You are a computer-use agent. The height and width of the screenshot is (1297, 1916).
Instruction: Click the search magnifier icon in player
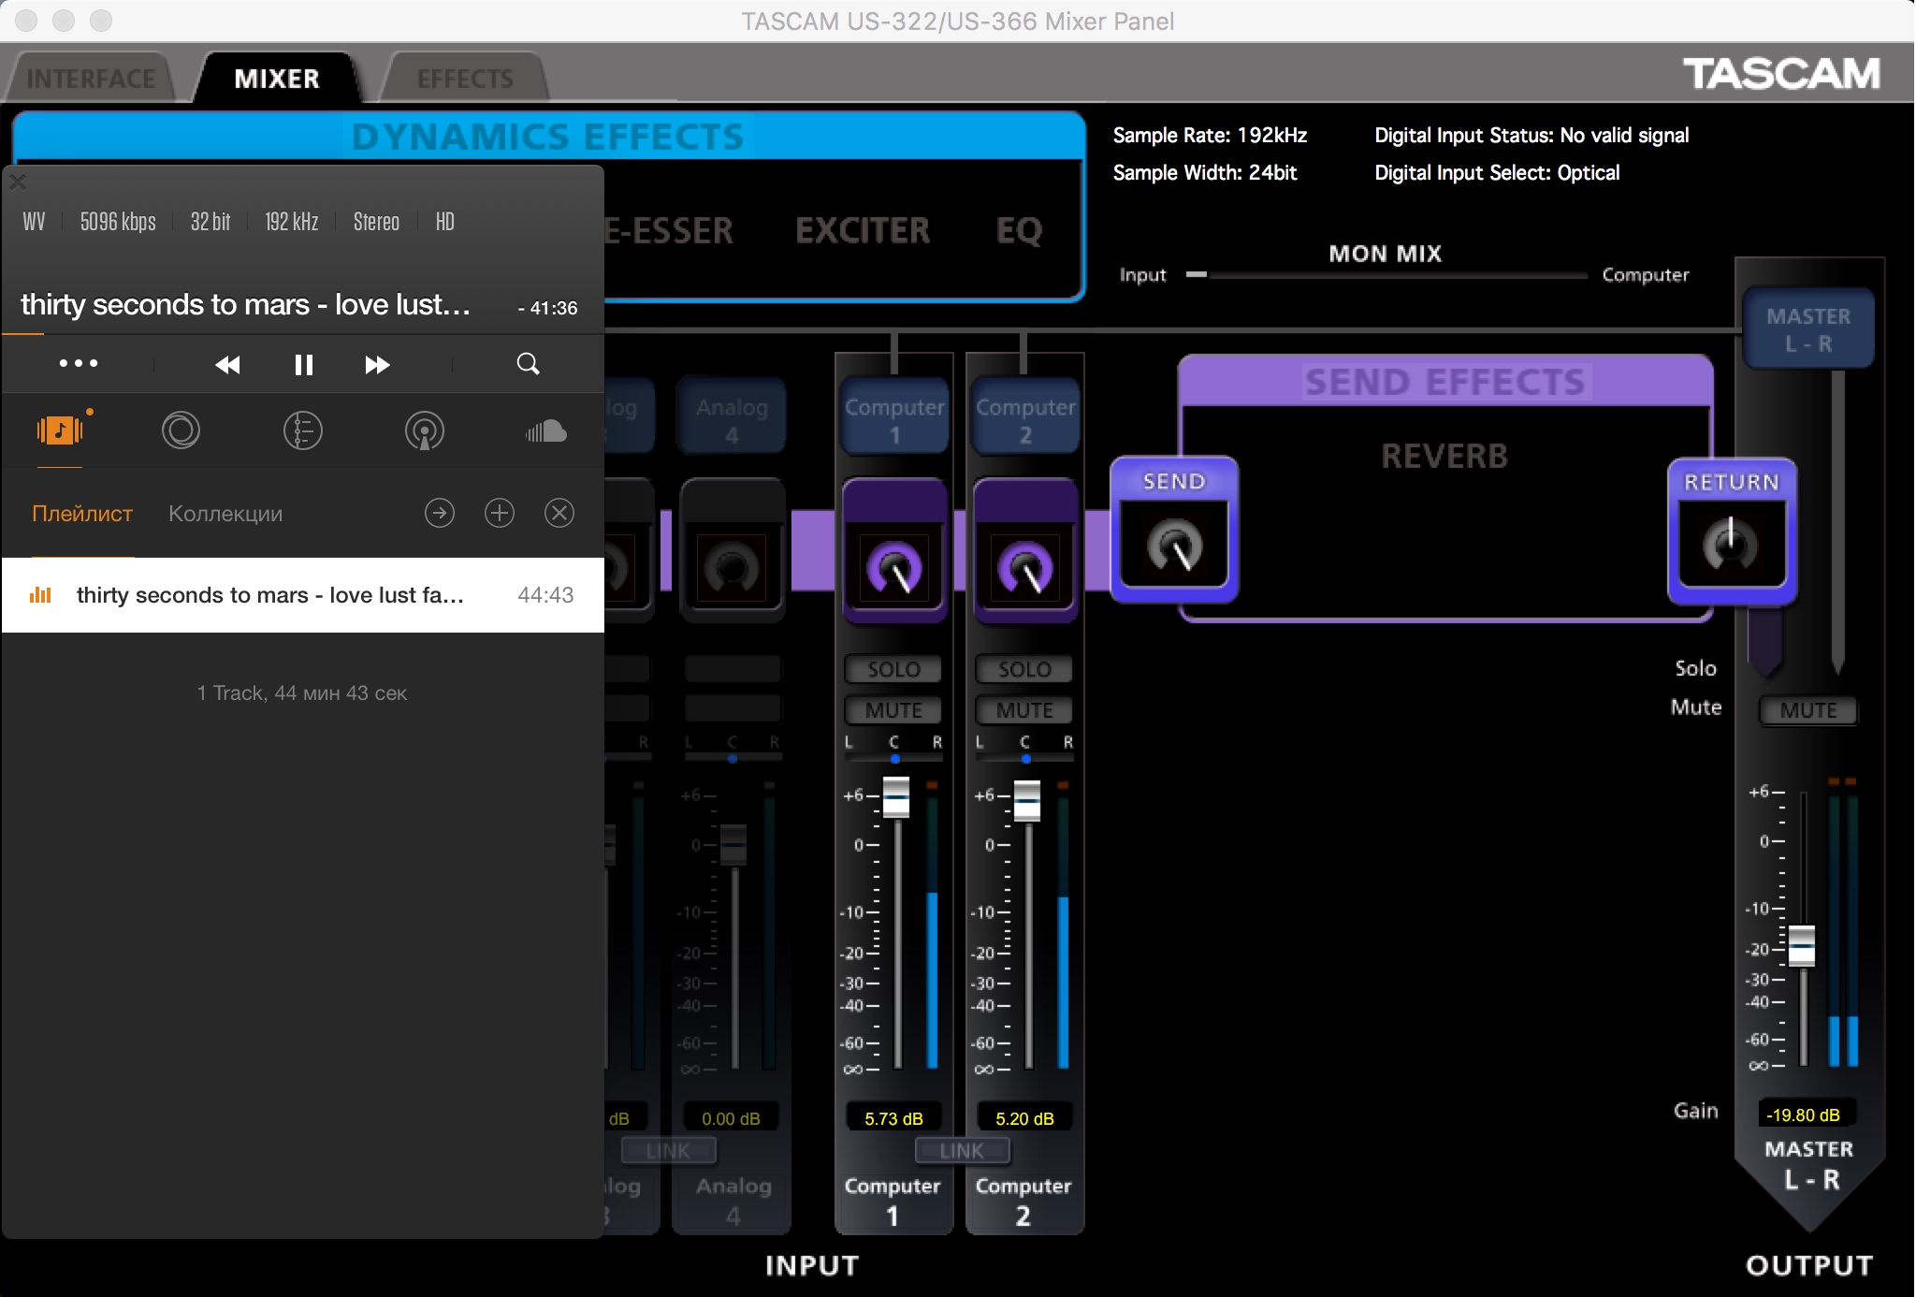[528, 364]
